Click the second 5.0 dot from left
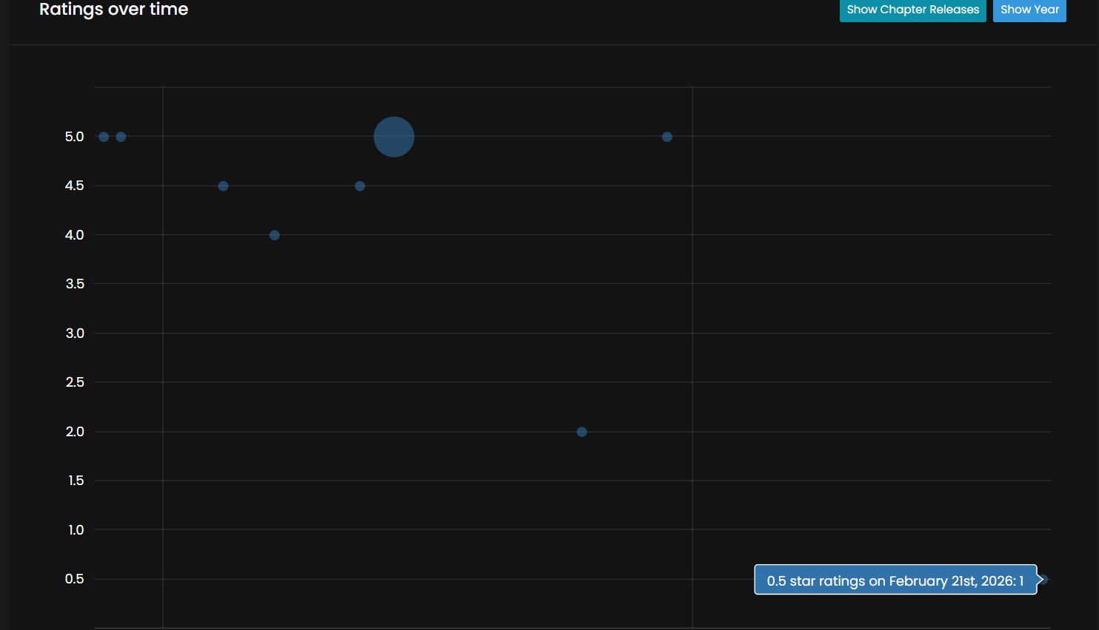The image size is (1099, 630). [x=121, y=137]
